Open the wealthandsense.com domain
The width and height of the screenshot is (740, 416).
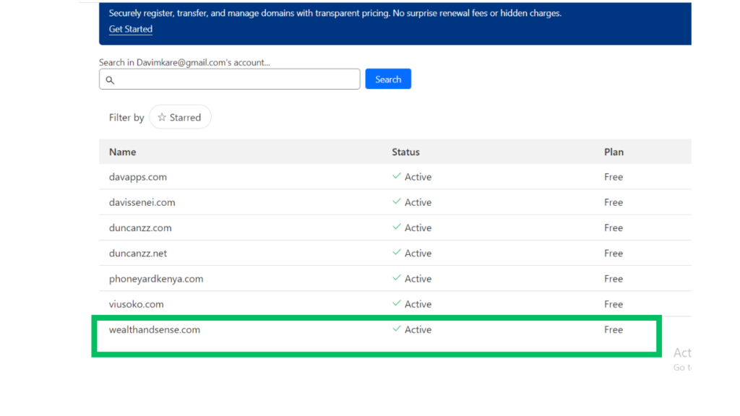[155, 329]
